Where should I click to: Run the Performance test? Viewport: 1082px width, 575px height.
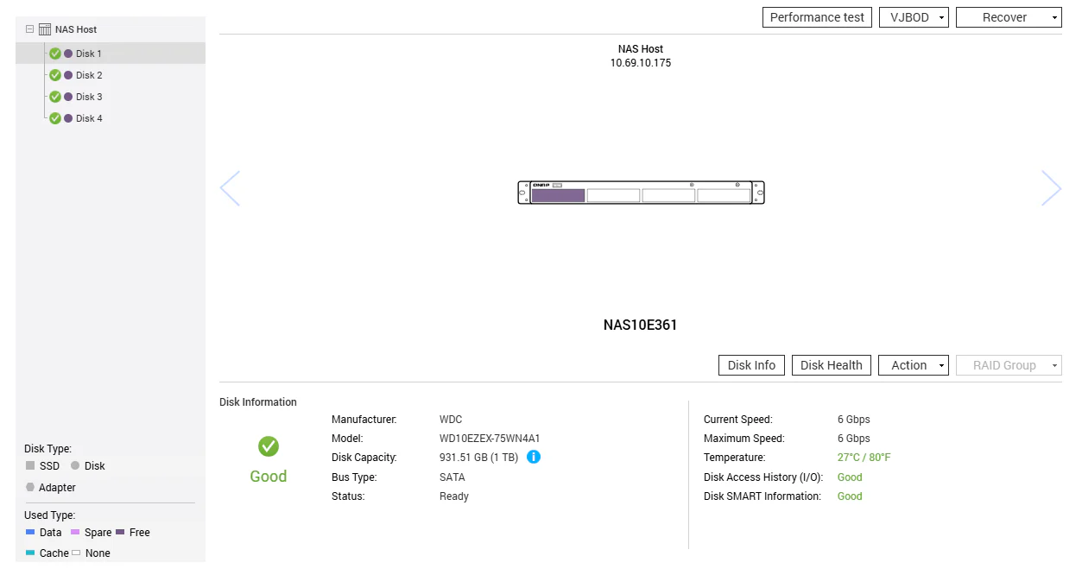817,17
